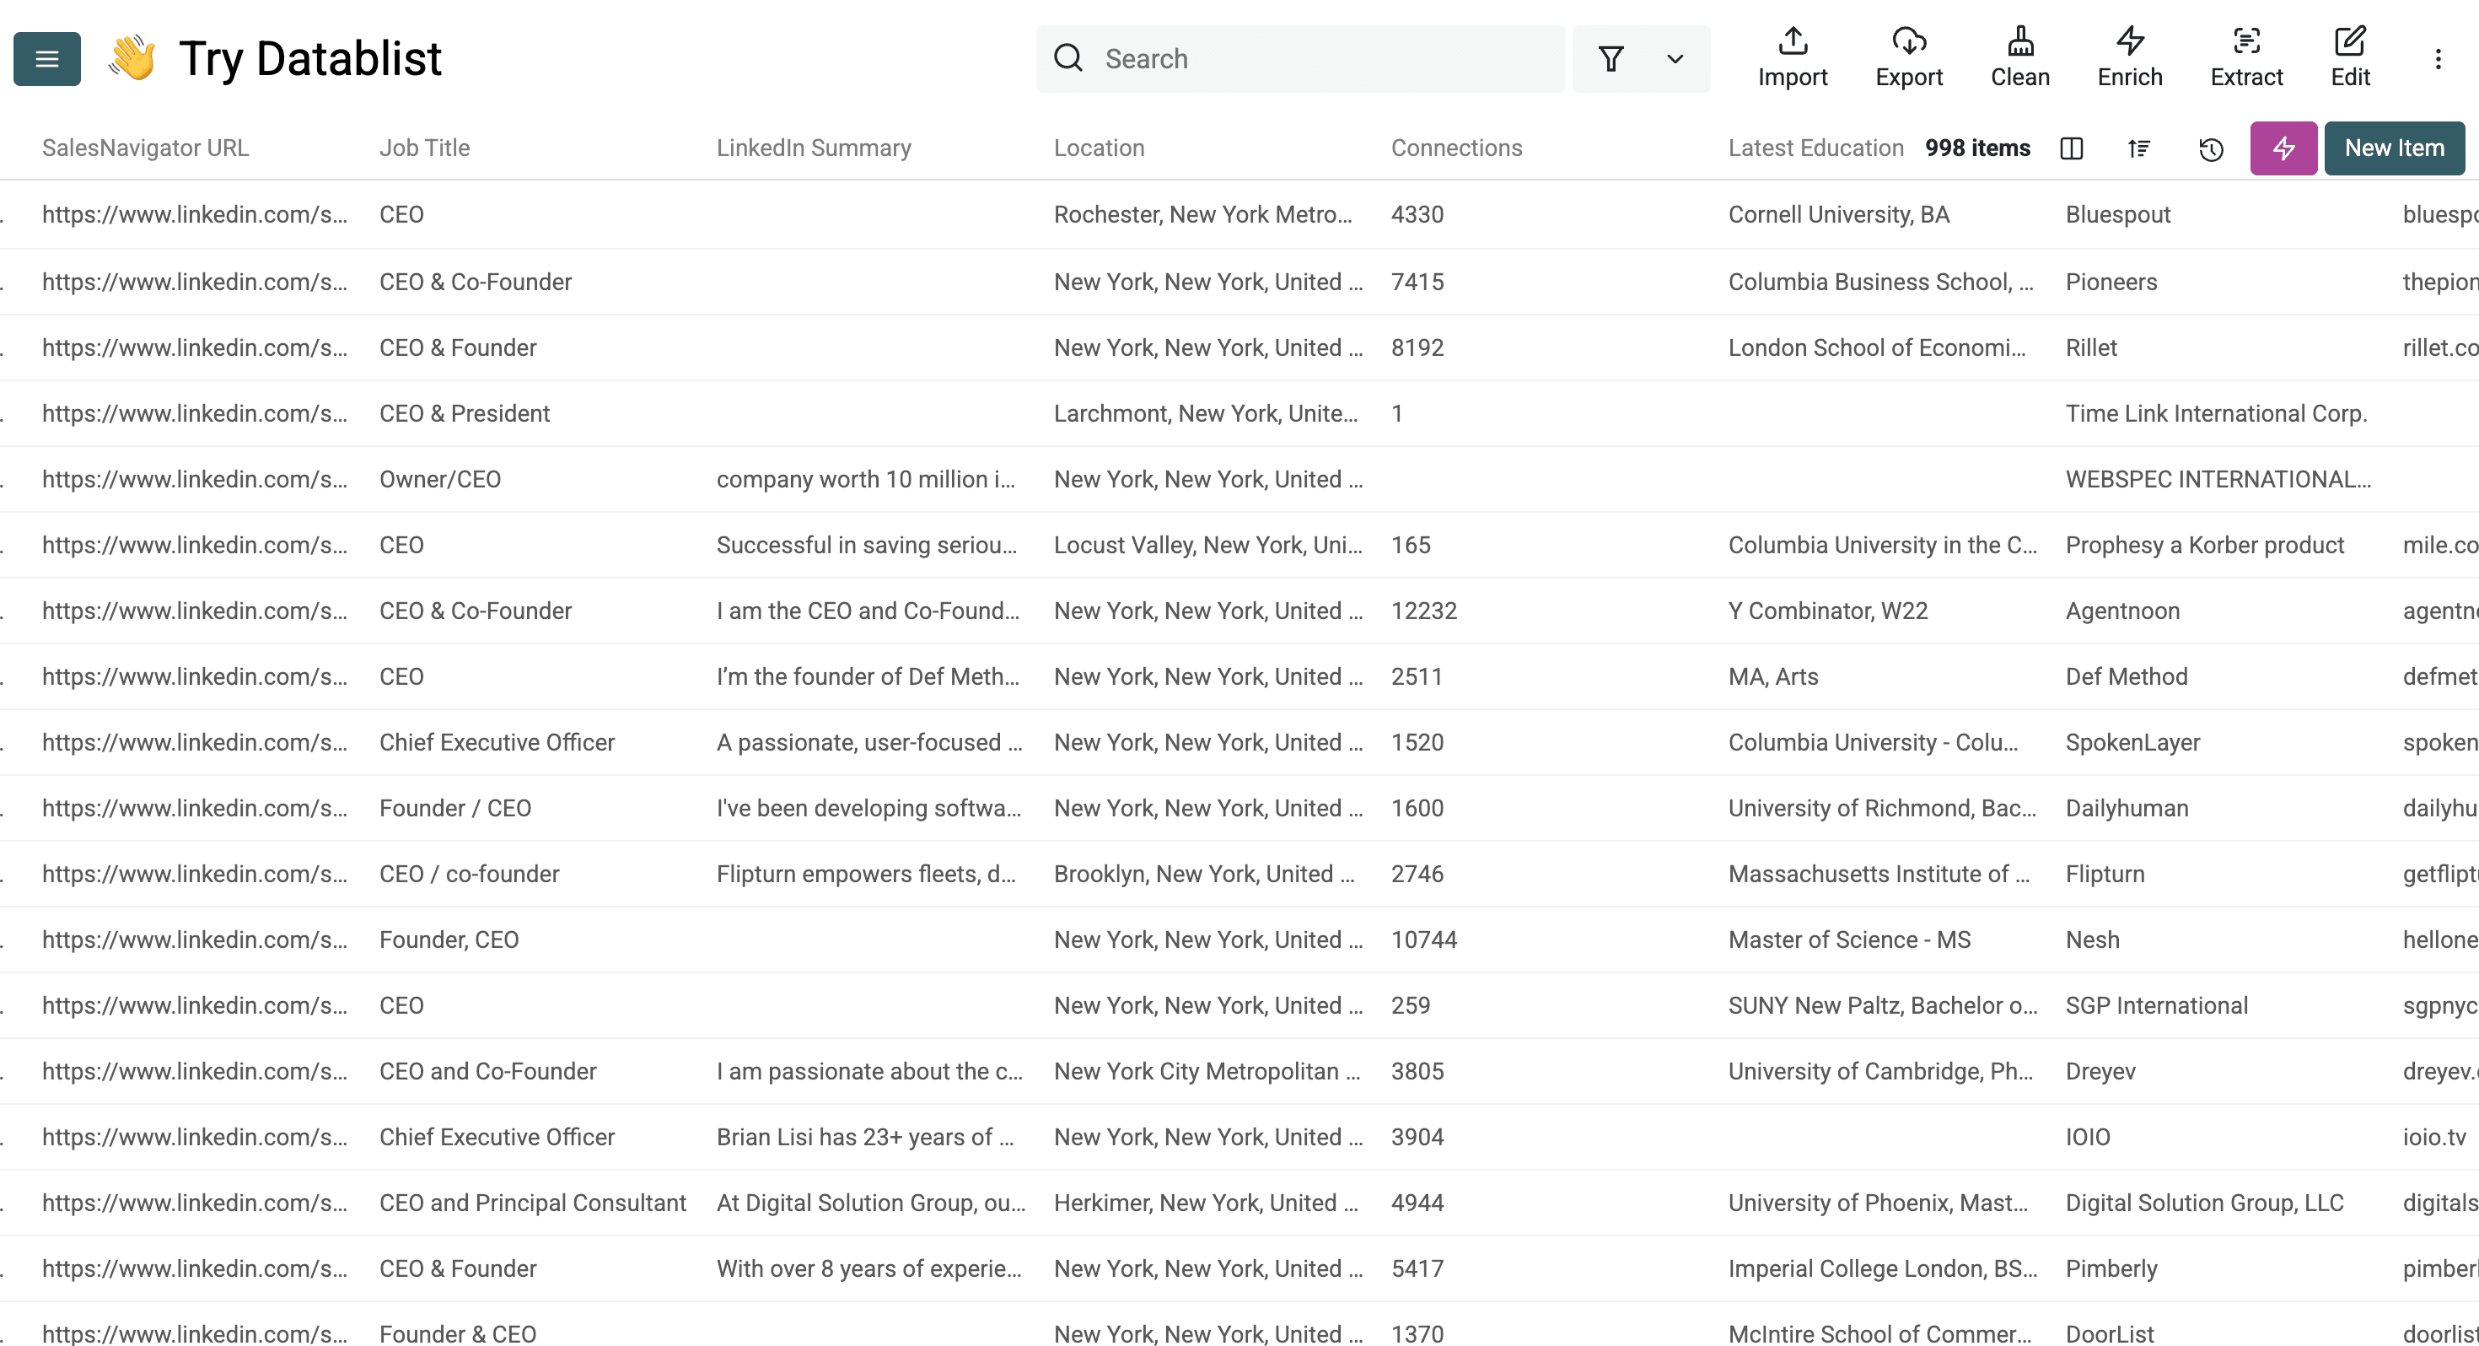Click the Connections column header
The width and height of the screenshot is (2479, 1346).
[1456, 148]
